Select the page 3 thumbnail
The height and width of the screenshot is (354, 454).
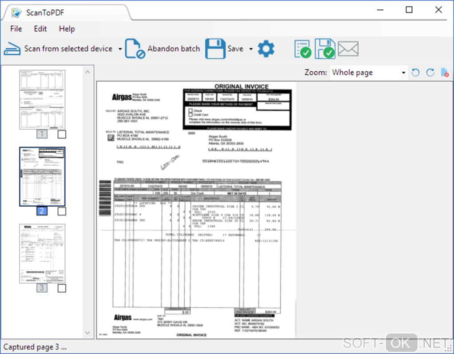point(42,253)
